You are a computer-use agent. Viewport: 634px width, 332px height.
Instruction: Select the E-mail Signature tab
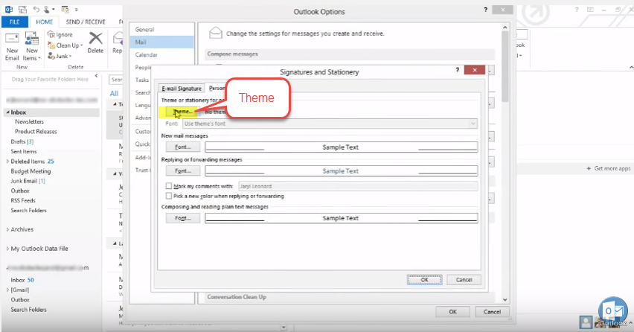(x=182, y=88)
